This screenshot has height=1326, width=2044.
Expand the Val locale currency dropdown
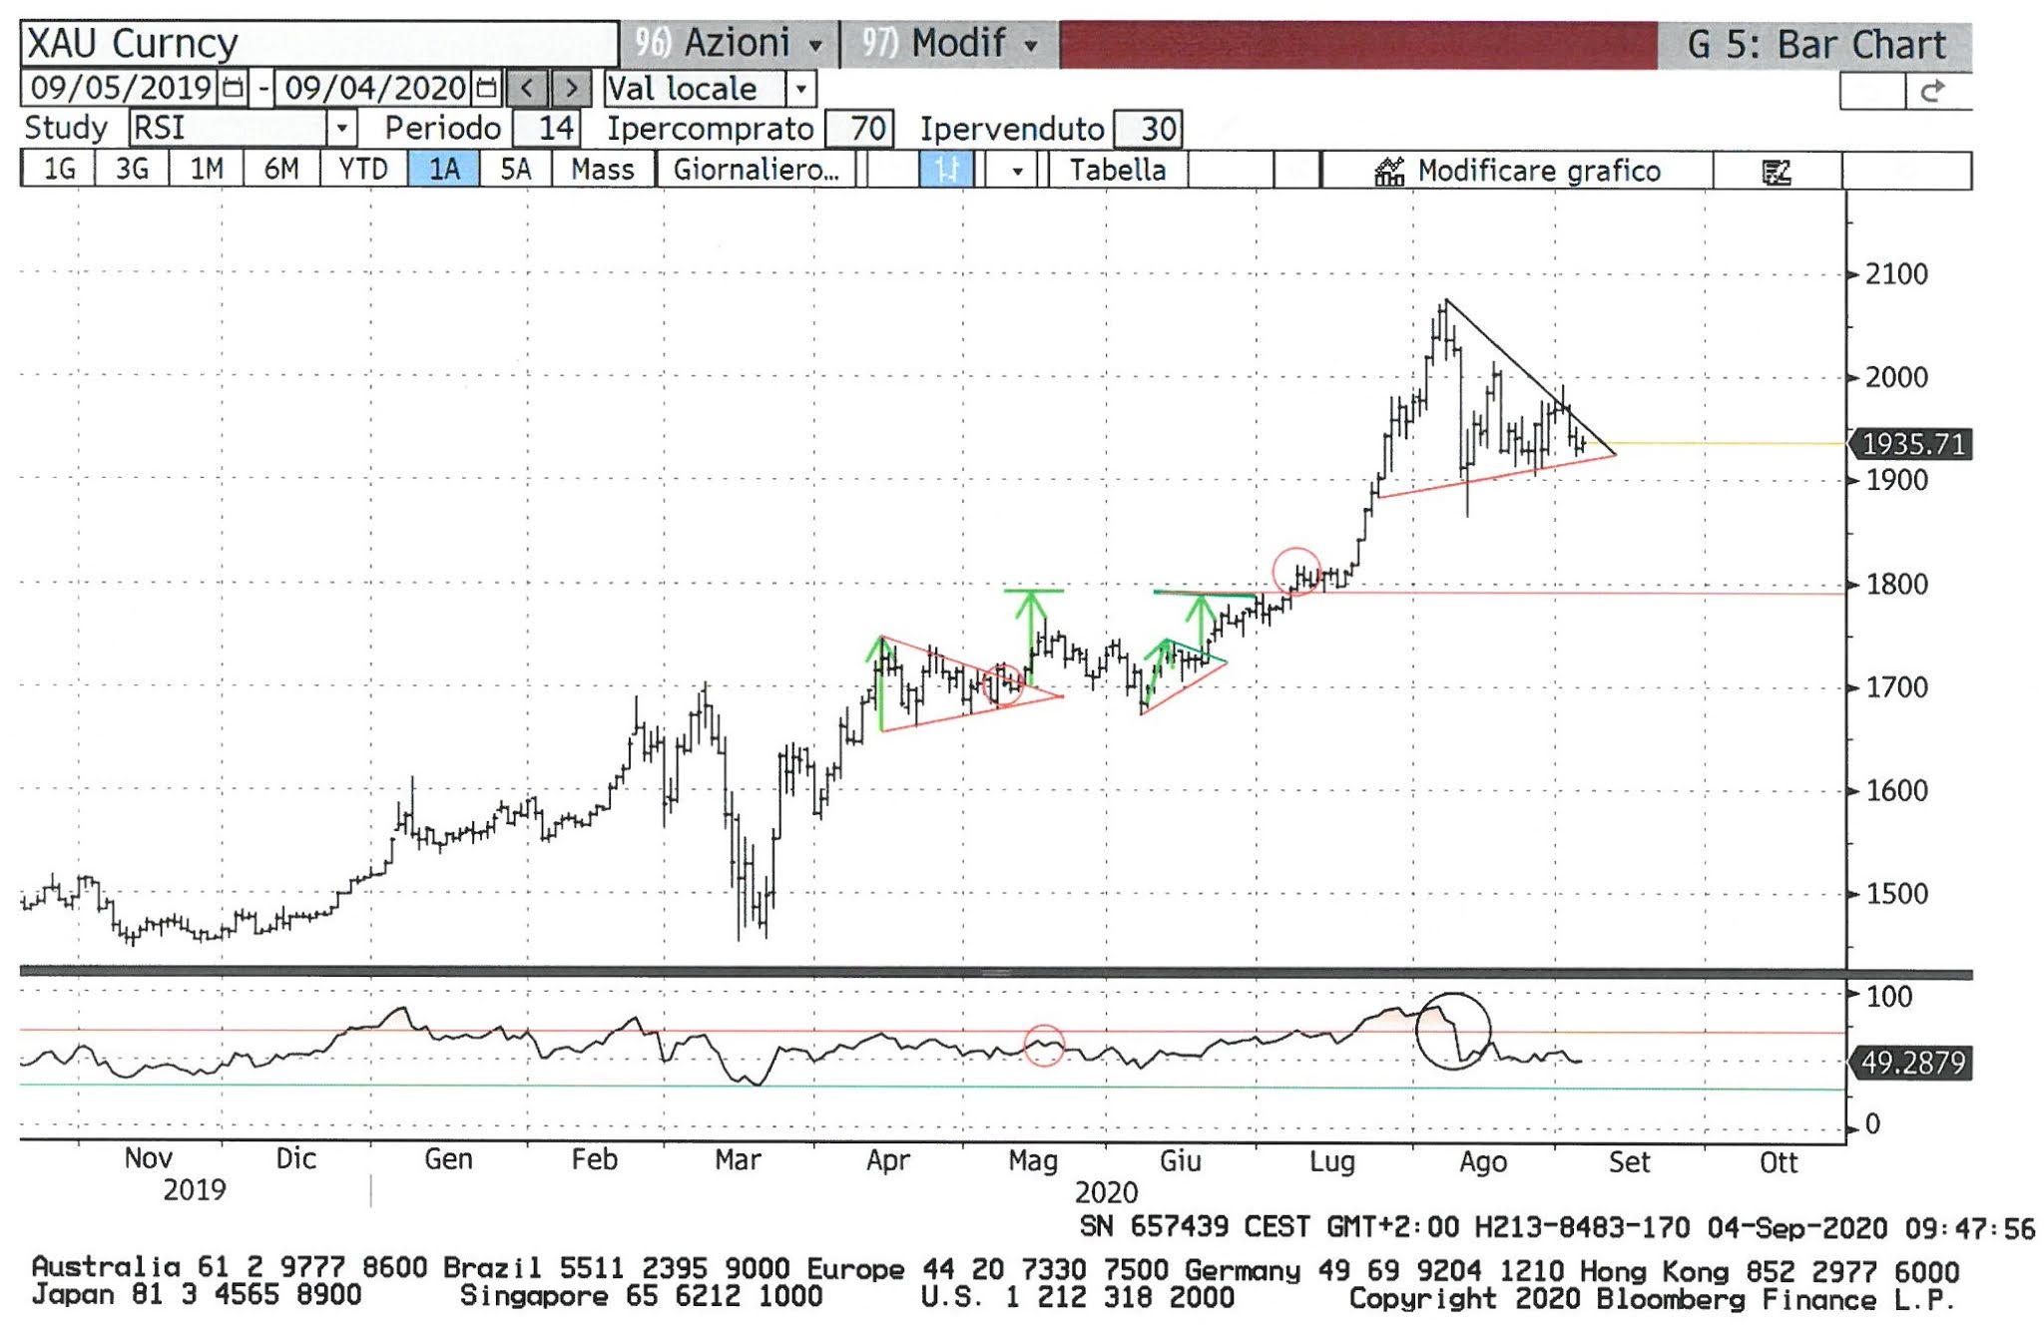pos(800,89)
